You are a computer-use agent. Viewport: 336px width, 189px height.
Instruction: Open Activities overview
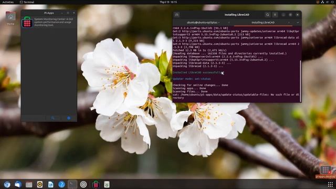(x=8, y=2)
